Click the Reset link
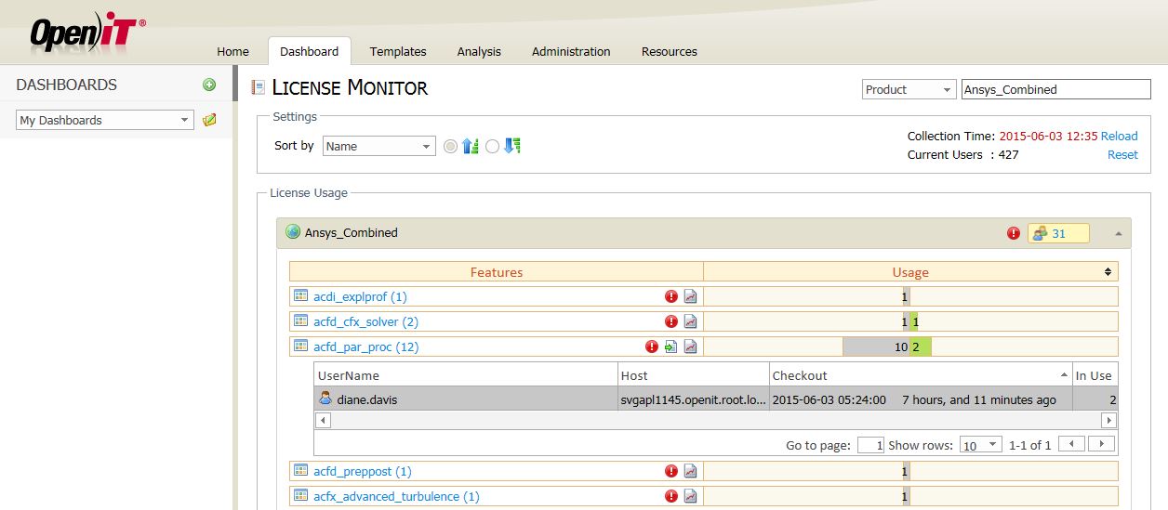The height and width of the screenshot is (510, 1168). pyautogui.click(x=1122, y=154)
